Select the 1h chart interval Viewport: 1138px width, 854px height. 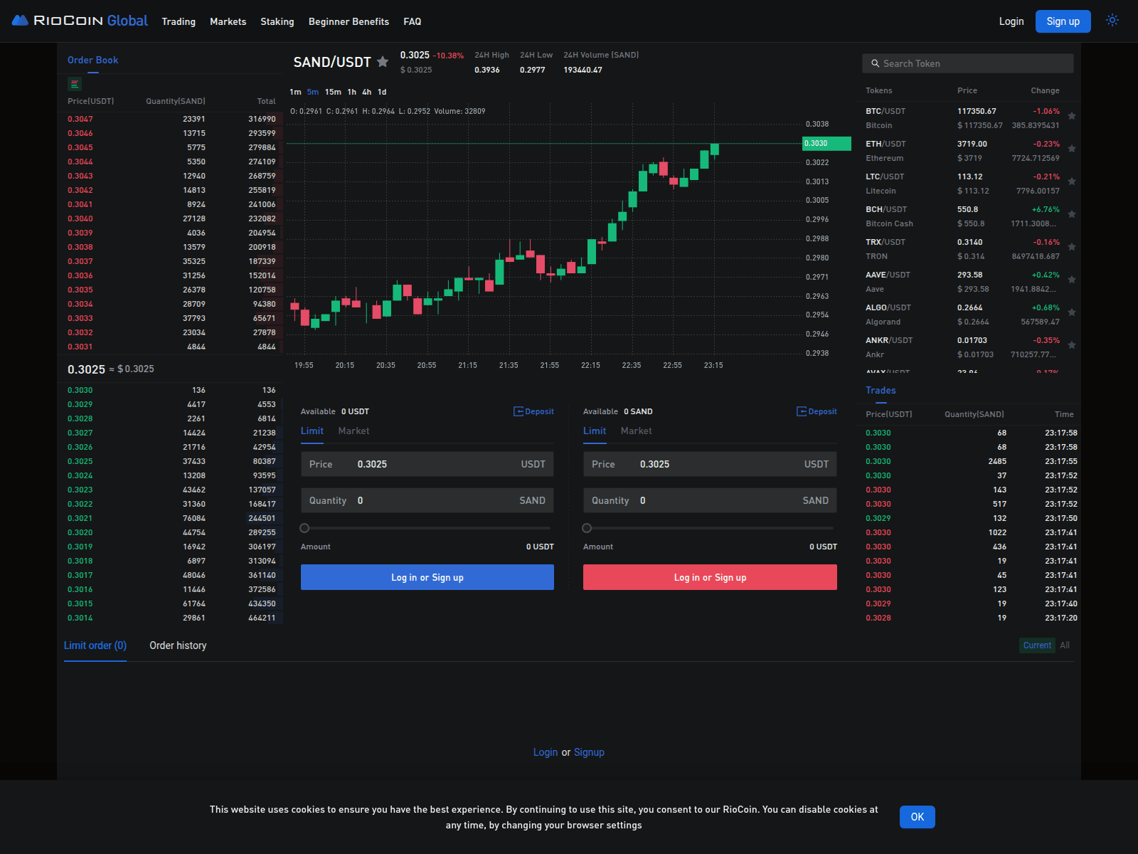pos(351,92)
